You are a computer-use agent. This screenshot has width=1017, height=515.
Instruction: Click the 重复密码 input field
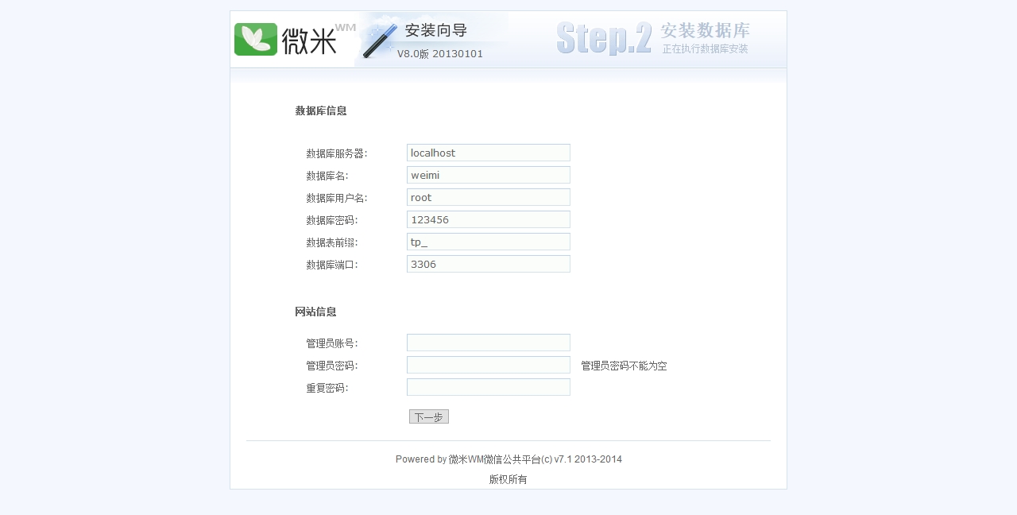pyautogui.click(x=489, y=387)
